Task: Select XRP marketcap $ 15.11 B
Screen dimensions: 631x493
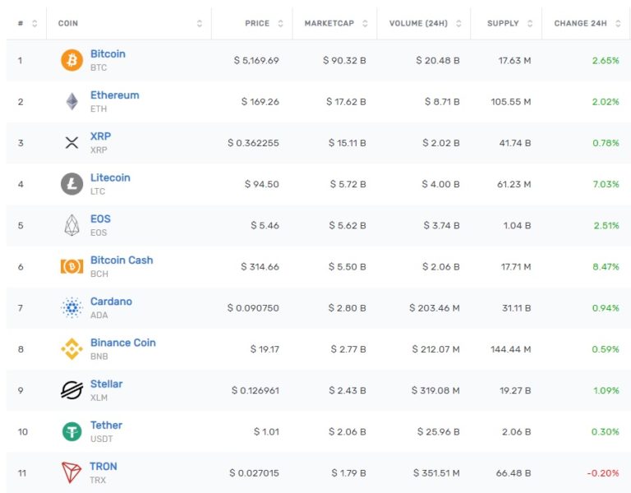Action: tap(347, 143)
